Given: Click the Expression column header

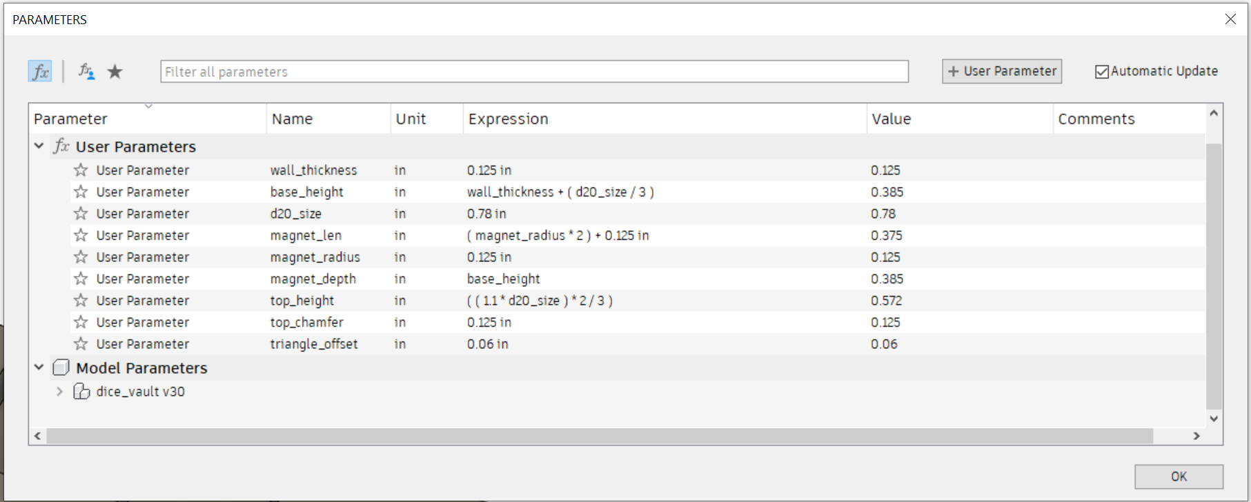Looking at the screenshot, I should tap(509, 118).
